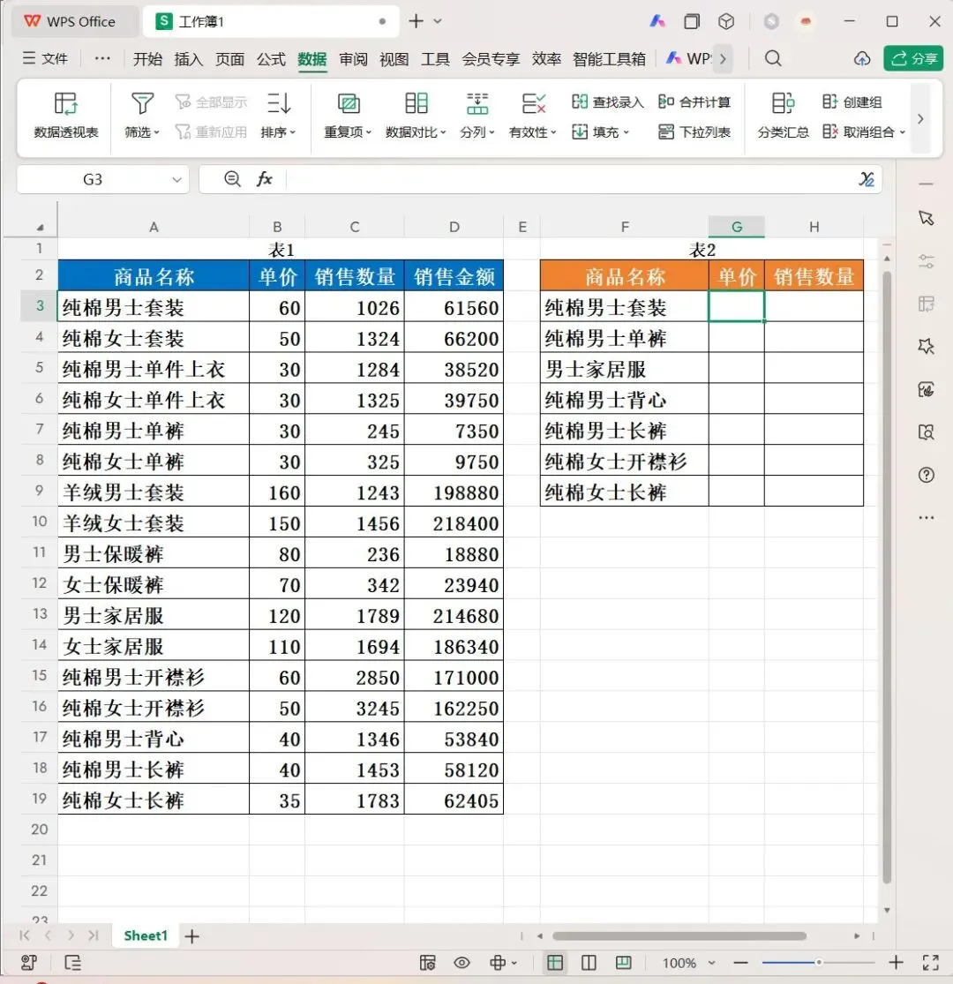
Task: Click the 查找录入 button
Action: click(608, 101)
